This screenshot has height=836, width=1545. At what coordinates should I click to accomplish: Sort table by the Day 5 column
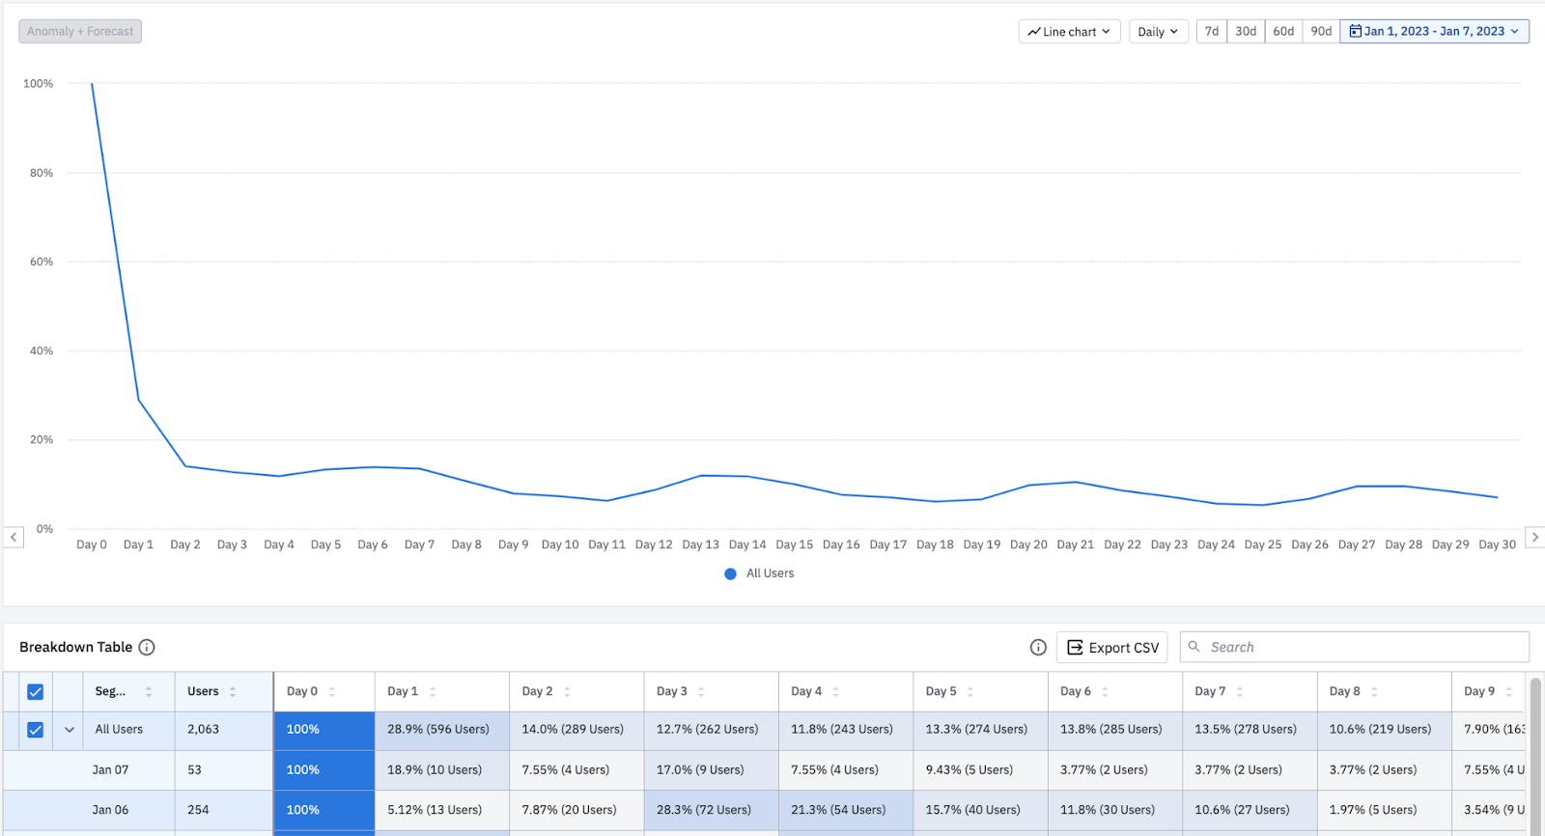pos(970,692)
